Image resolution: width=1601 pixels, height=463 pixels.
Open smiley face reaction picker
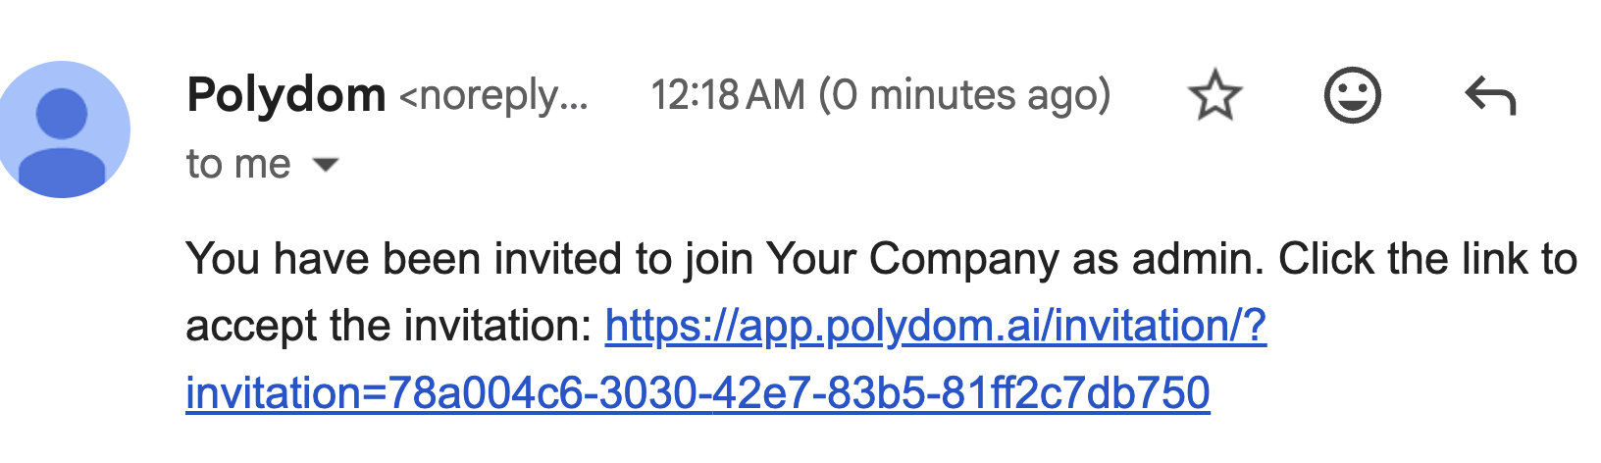click(x=1353, y=95)
